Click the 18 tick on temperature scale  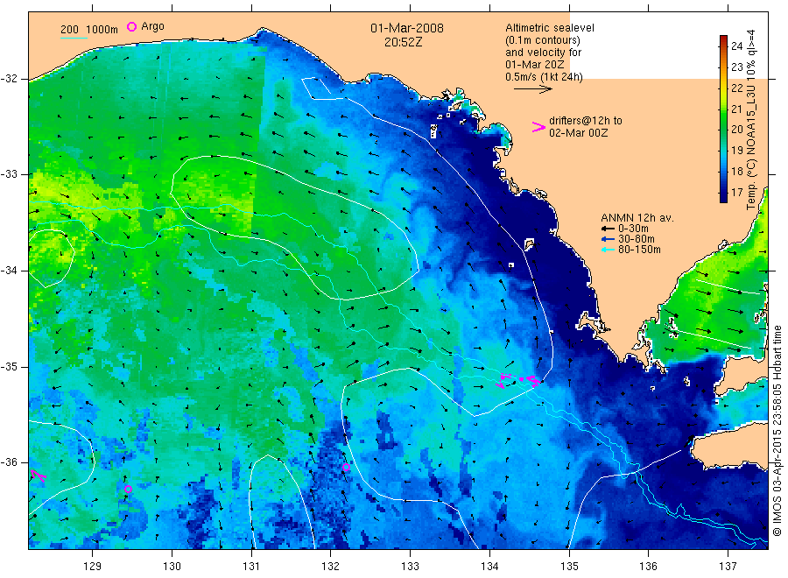tap(736, 171)
